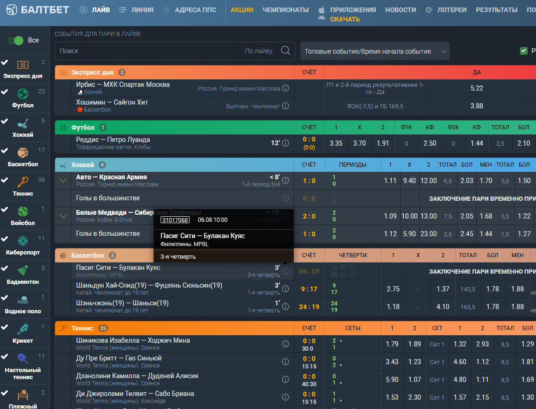536x409 pixels.
Task: Select the Basketball icon in sidebar
Action: point(23,153)
